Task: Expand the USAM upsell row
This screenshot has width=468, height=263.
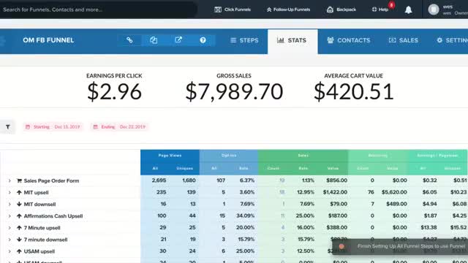Action: 10,251
